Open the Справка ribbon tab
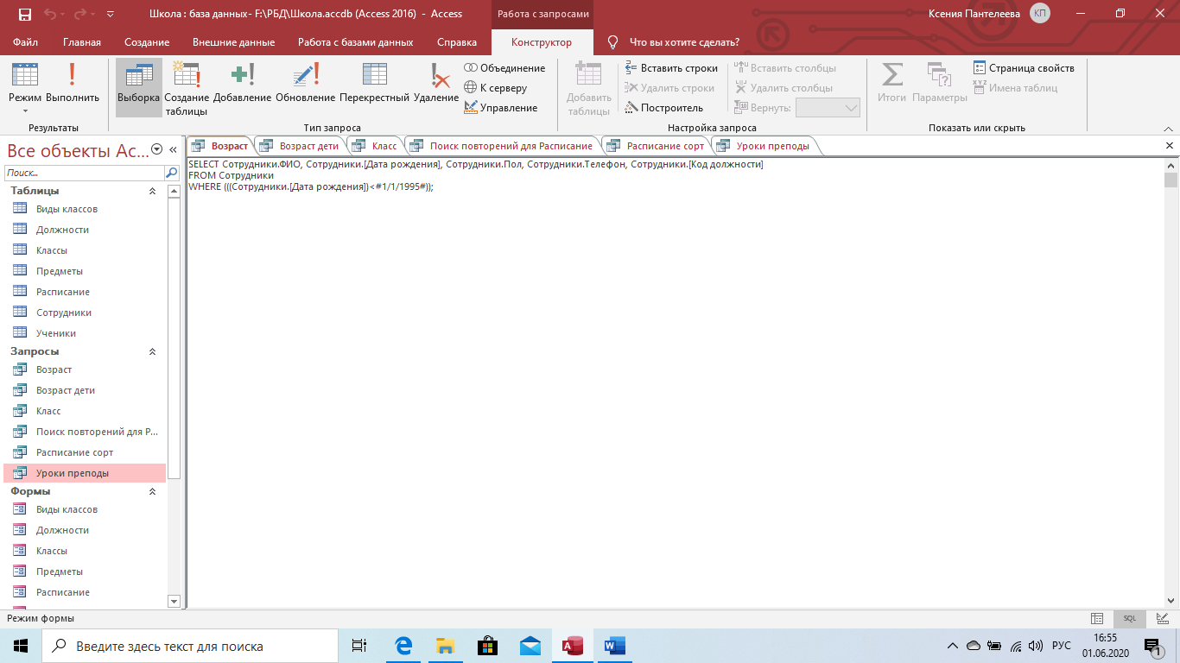This screenshot has height=663, width=1180. point(457,42)
